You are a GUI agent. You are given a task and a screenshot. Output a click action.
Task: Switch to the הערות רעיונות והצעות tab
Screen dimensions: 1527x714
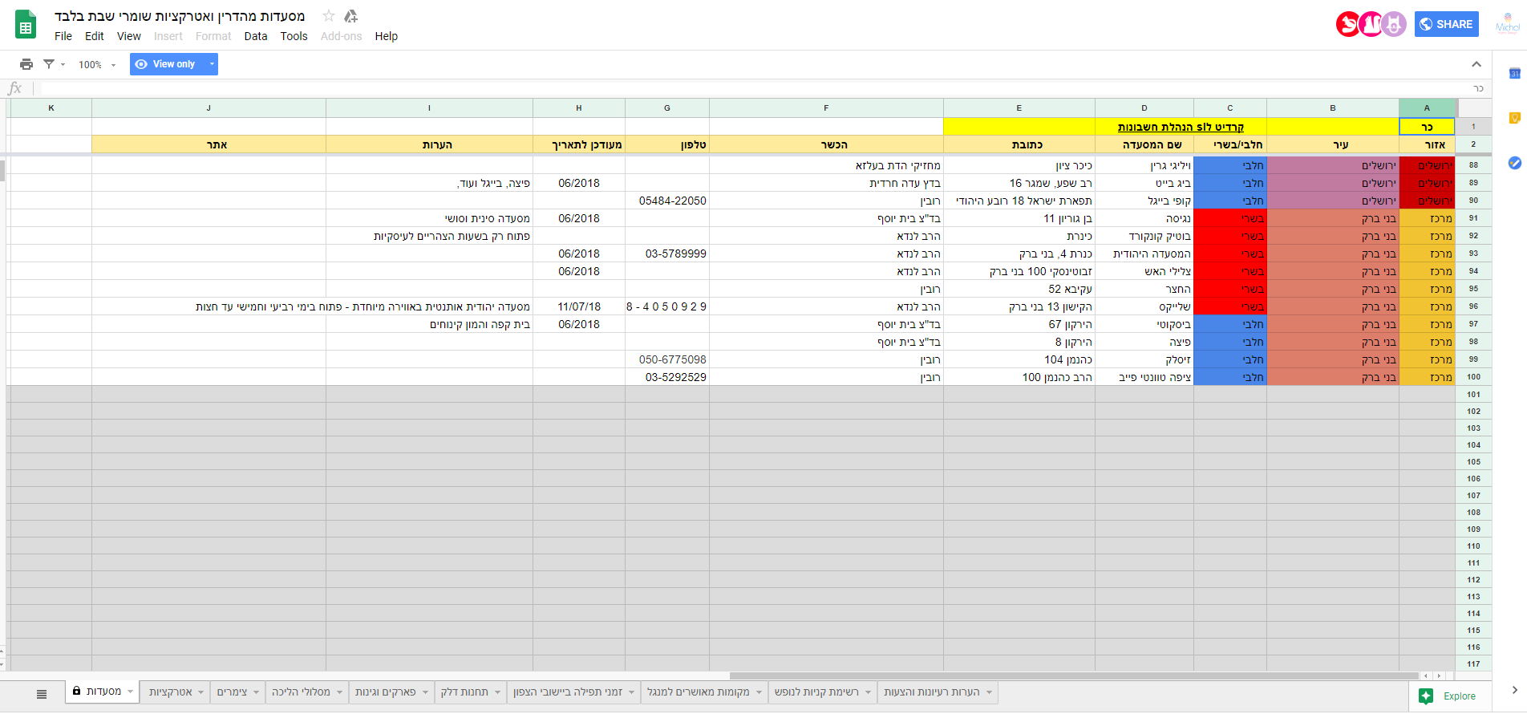pyautogui.click(x=931, y=692)
